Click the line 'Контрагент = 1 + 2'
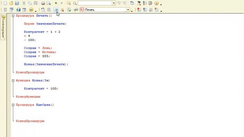Screen dimensions: 244x137 click(42, 32)
